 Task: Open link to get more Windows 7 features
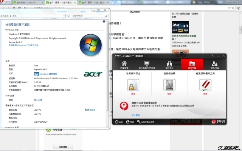tap(23, 45)
